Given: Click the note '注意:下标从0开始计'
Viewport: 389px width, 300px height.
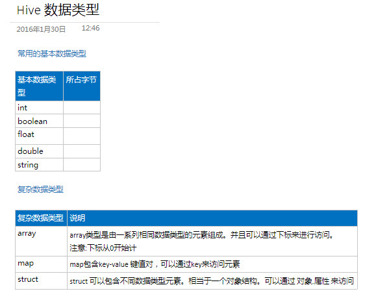Looking at the screenshot, I should point(103,247).
